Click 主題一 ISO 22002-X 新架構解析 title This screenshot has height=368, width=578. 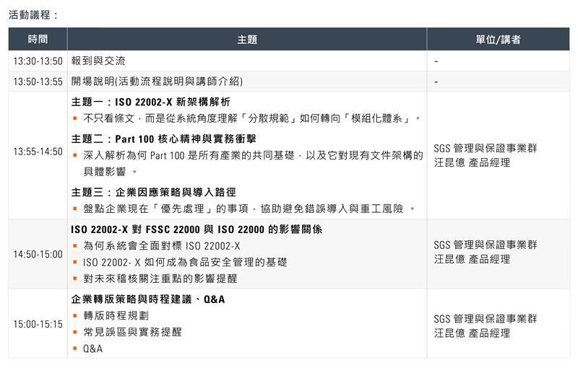pos(151,102)
